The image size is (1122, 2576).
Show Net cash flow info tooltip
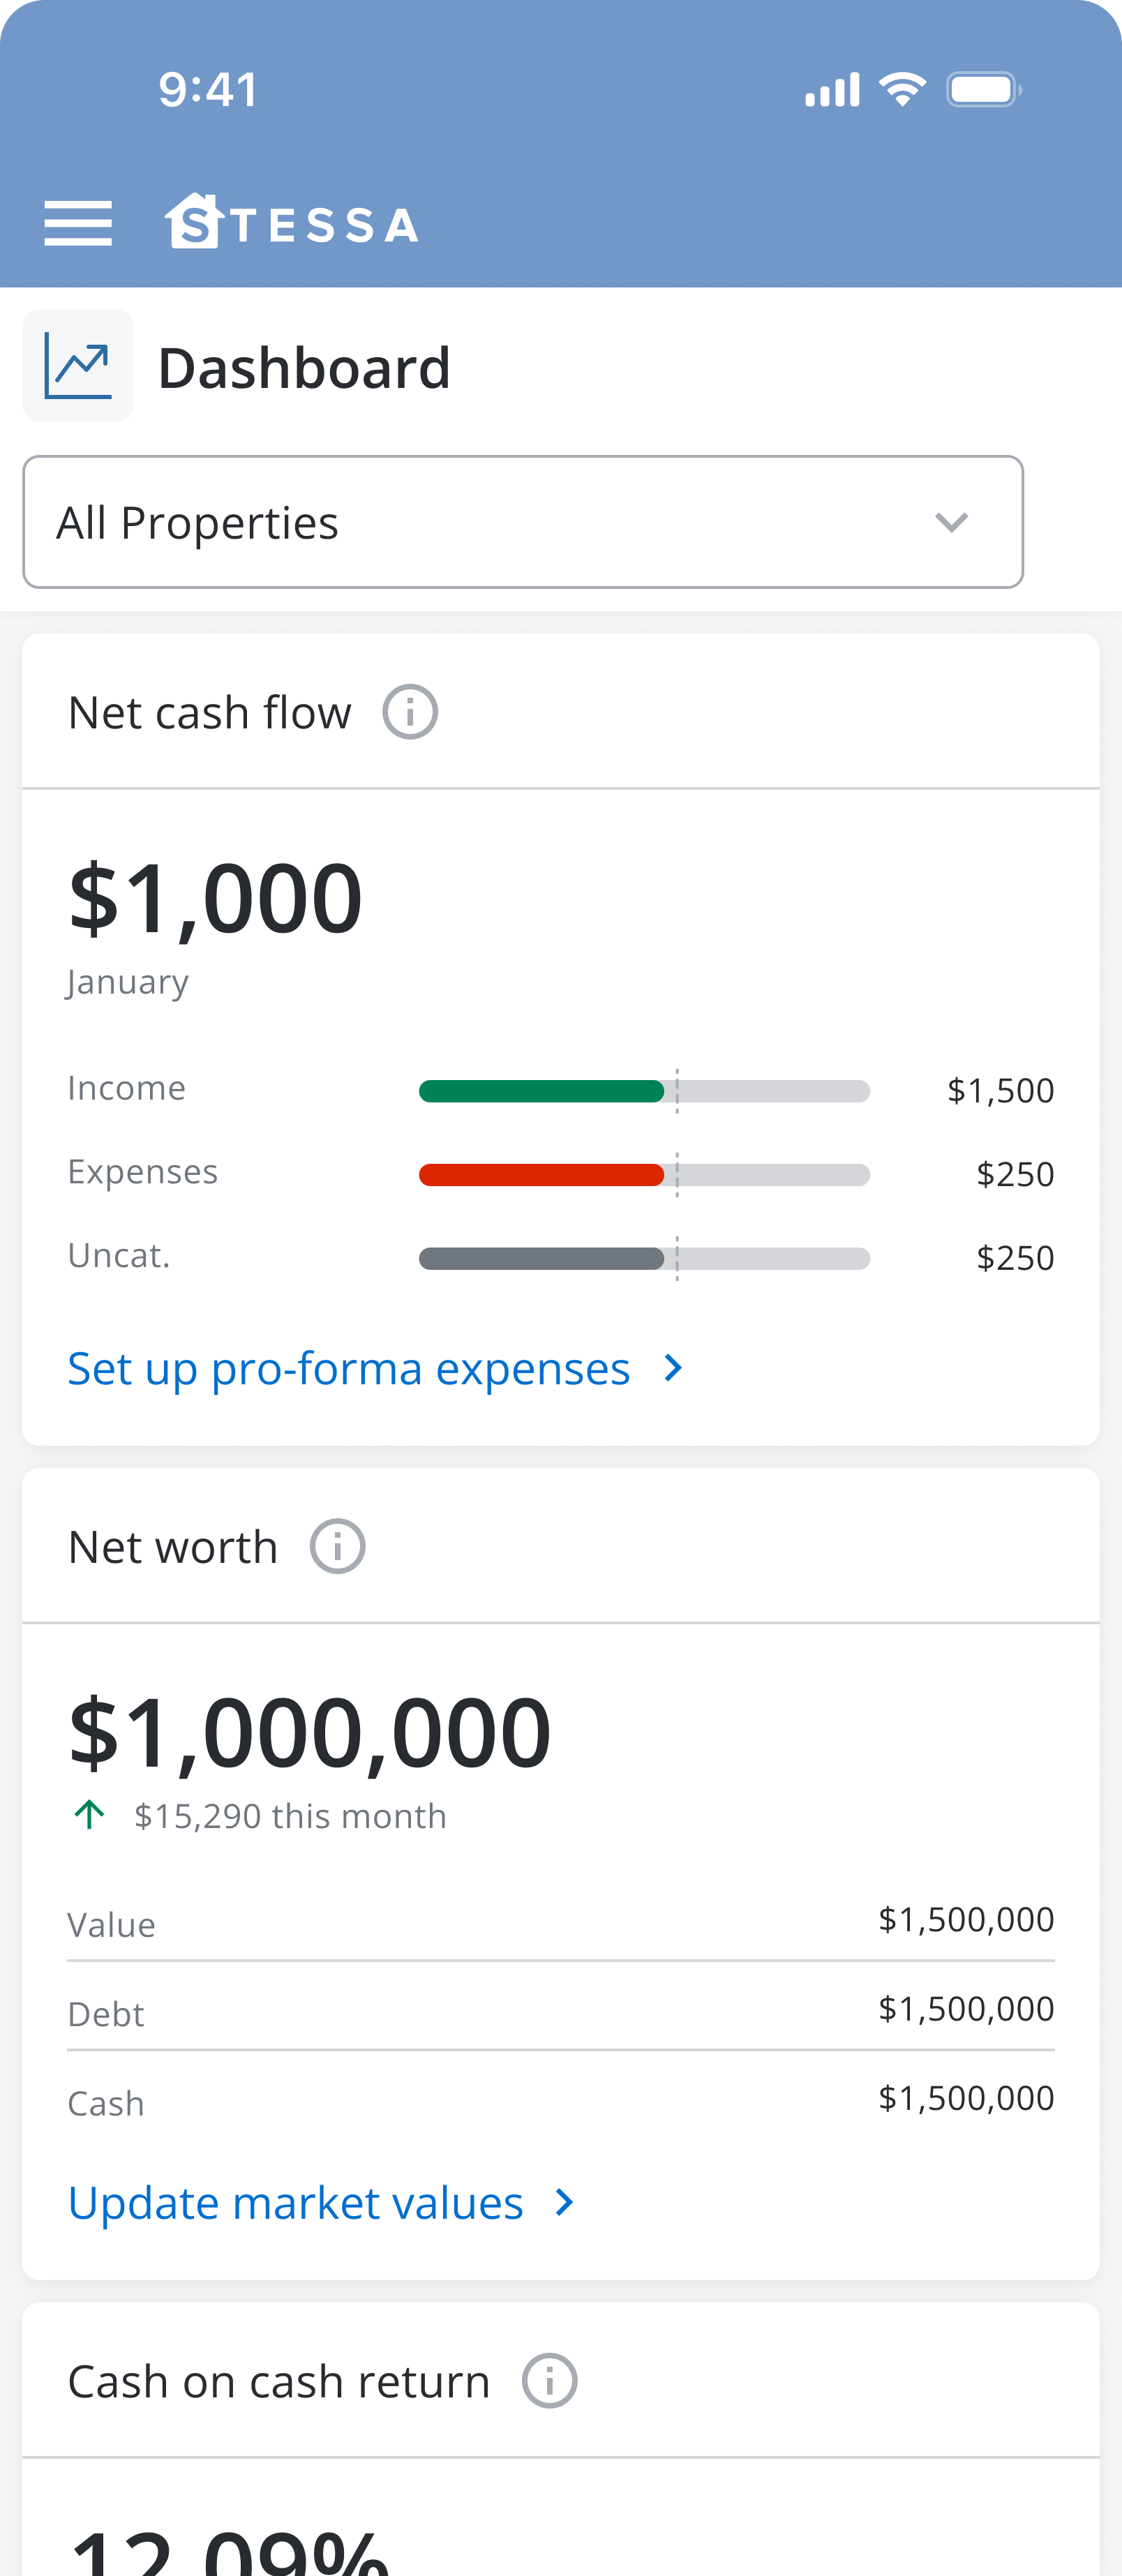click(410, 712)
